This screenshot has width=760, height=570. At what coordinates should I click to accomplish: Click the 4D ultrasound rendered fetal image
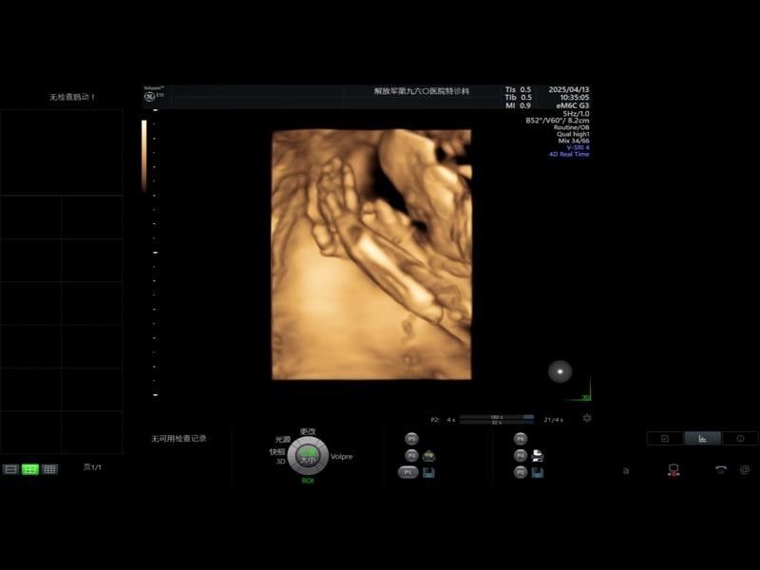[371, 255]
